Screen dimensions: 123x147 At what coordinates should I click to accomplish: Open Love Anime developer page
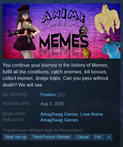pyautogui.click(x=92, y=114)
